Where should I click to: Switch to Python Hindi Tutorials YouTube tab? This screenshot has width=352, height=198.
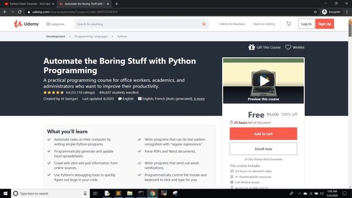click(29, 4)
